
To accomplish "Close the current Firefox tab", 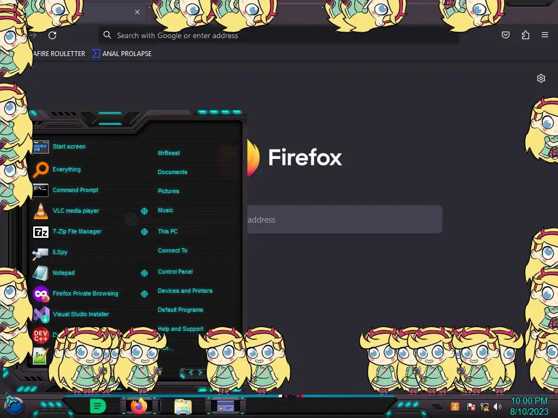I will click(137, 12).
